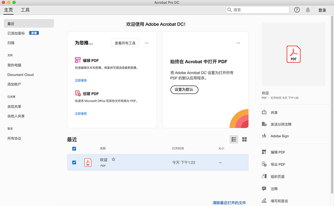Star the 欢迎 PDF file
The height and width of the screenshot is (206, 334).
pos(114,159)
